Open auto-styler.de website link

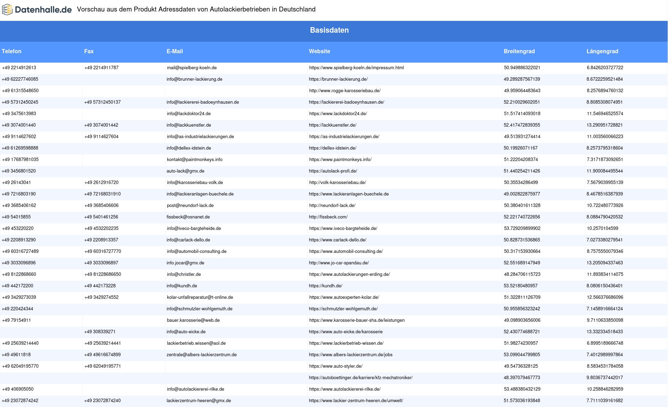tap(336, 366)
